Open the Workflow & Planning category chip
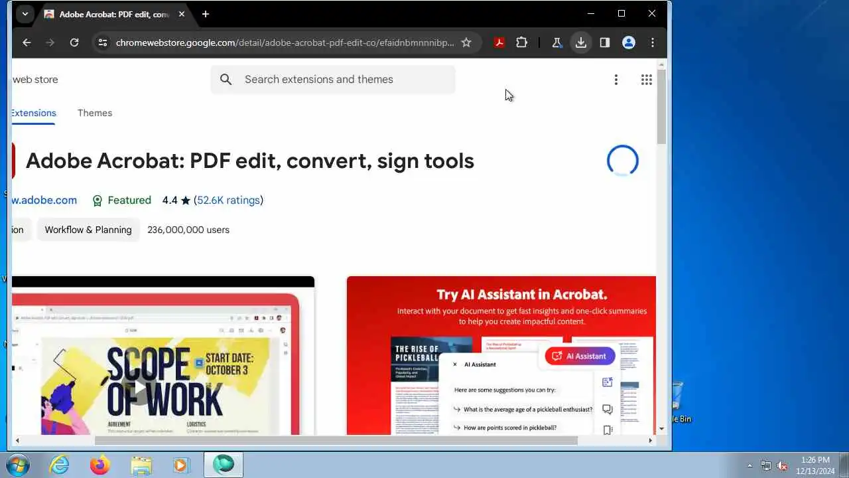This screenshot has height=478, width=849. [x=88, y=230]
